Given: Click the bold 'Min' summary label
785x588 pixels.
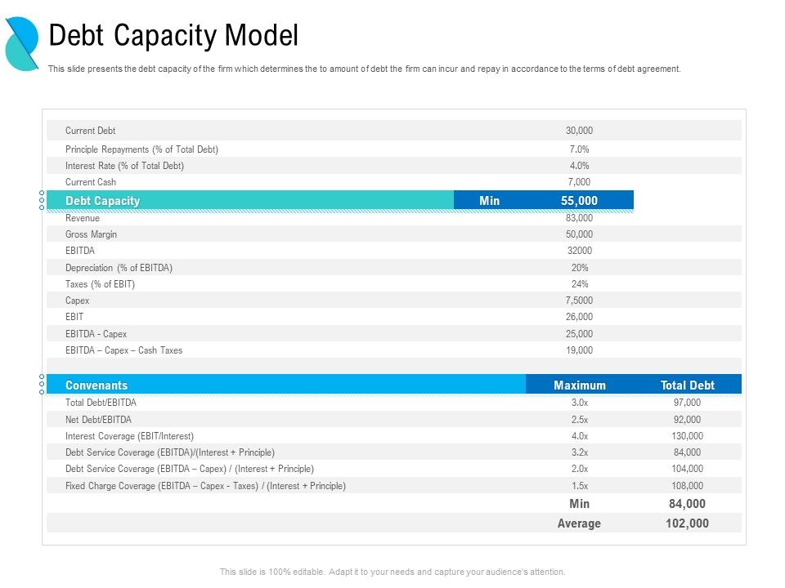Looking at the screenshot, I should pos(579,504).
